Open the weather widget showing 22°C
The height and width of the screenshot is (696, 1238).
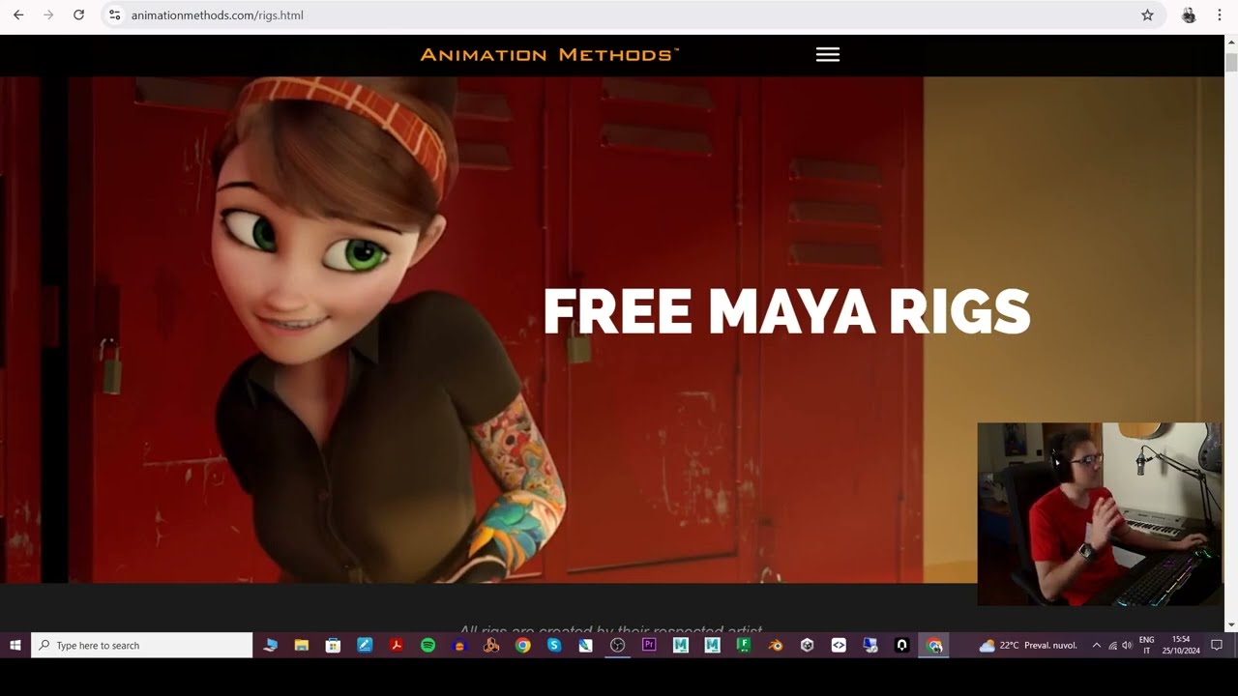(1028, 645)
